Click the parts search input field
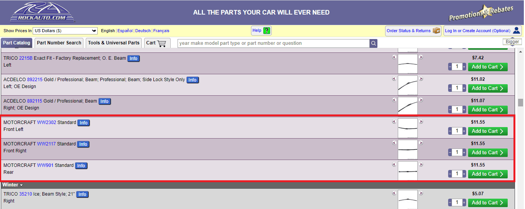The image size is (525, 209). click(274, 43)
